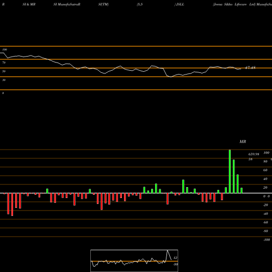The image size is (272, 272).
Task: Click the MR axis label 40
Action: (265, 179)
